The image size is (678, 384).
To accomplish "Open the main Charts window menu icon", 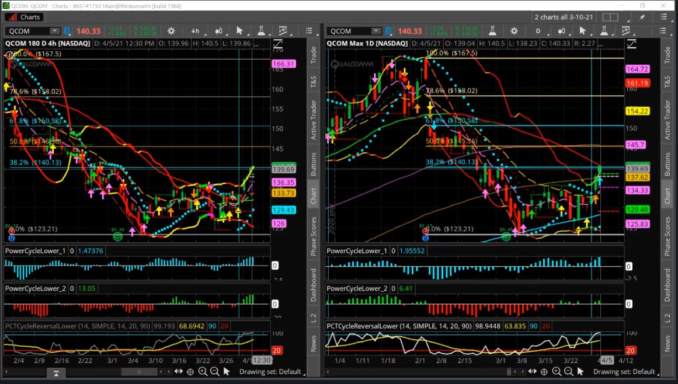I will (x=664, y=17).
